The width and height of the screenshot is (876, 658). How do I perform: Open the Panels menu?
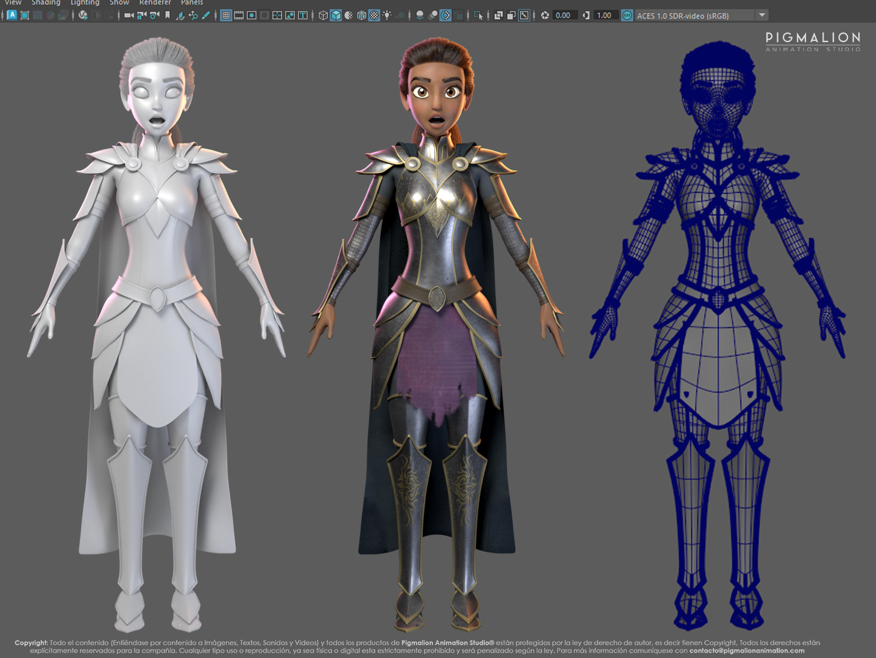[x=192, y=3]
